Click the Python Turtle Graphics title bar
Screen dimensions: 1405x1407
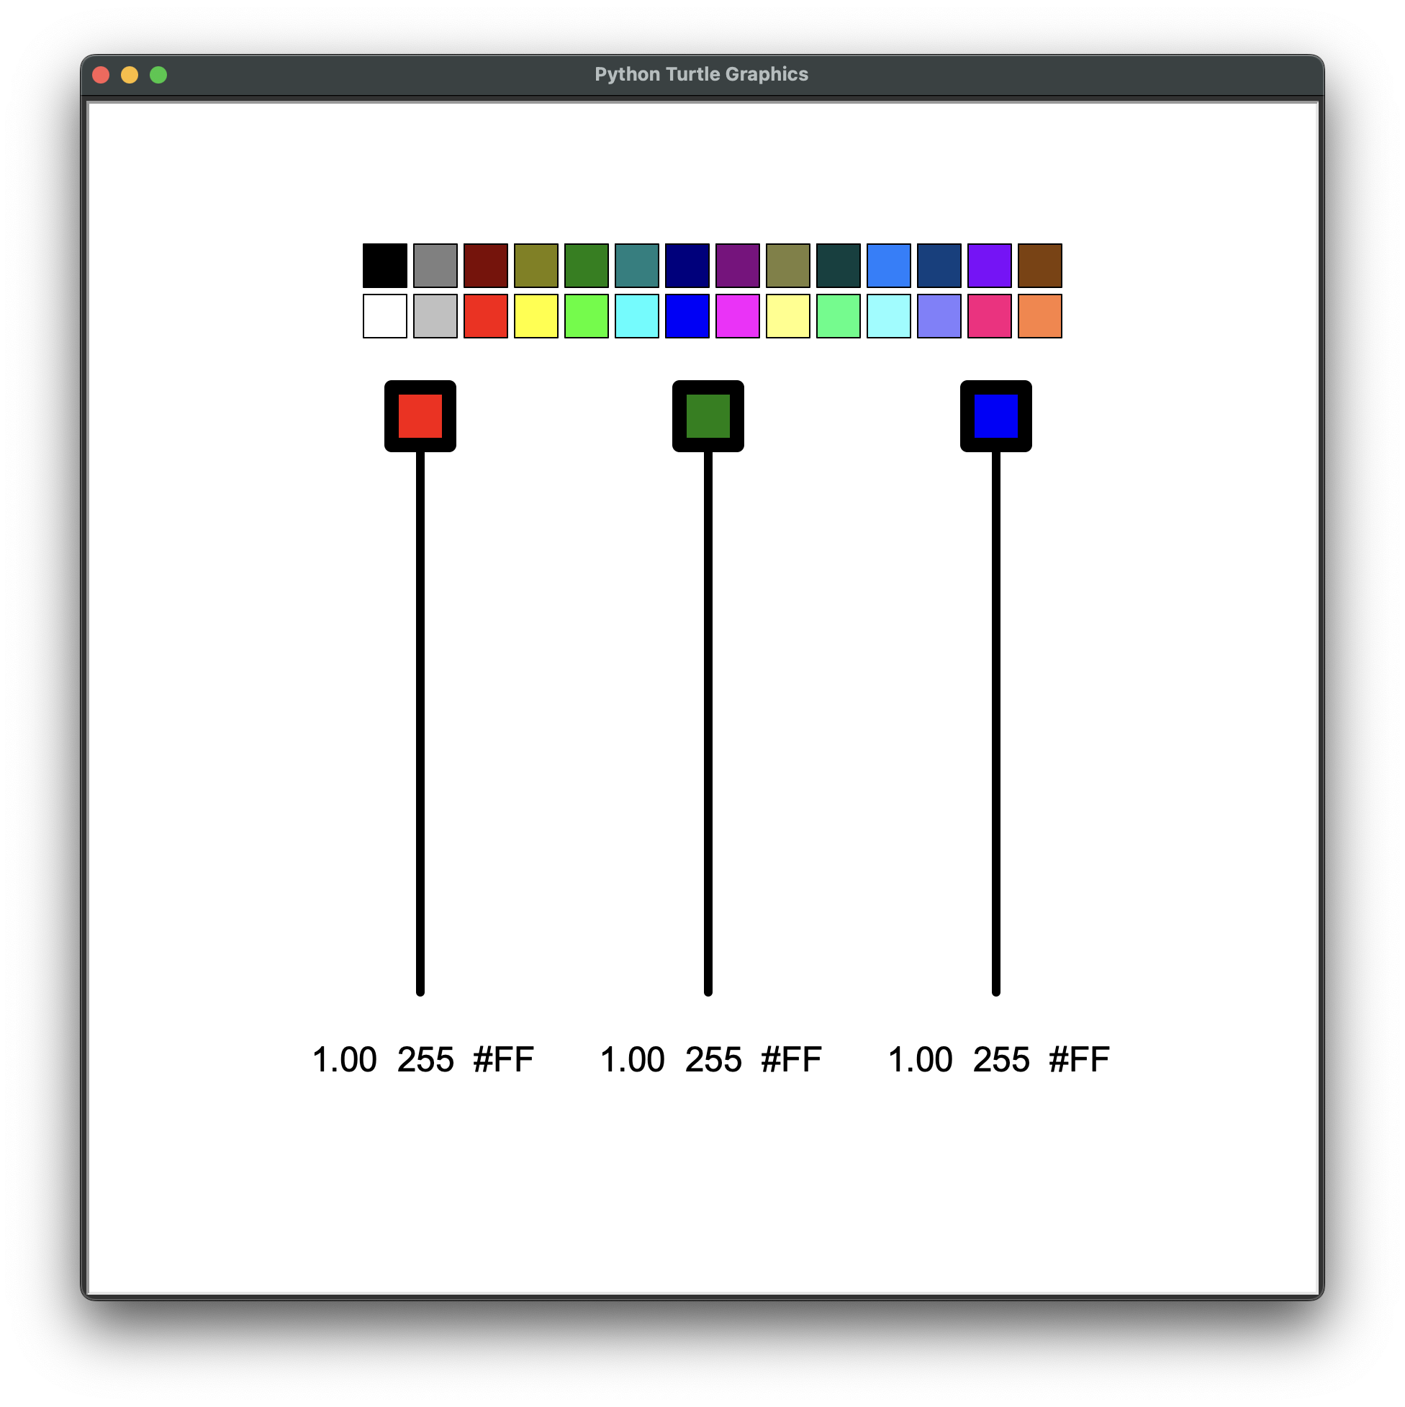coord(701,74)
